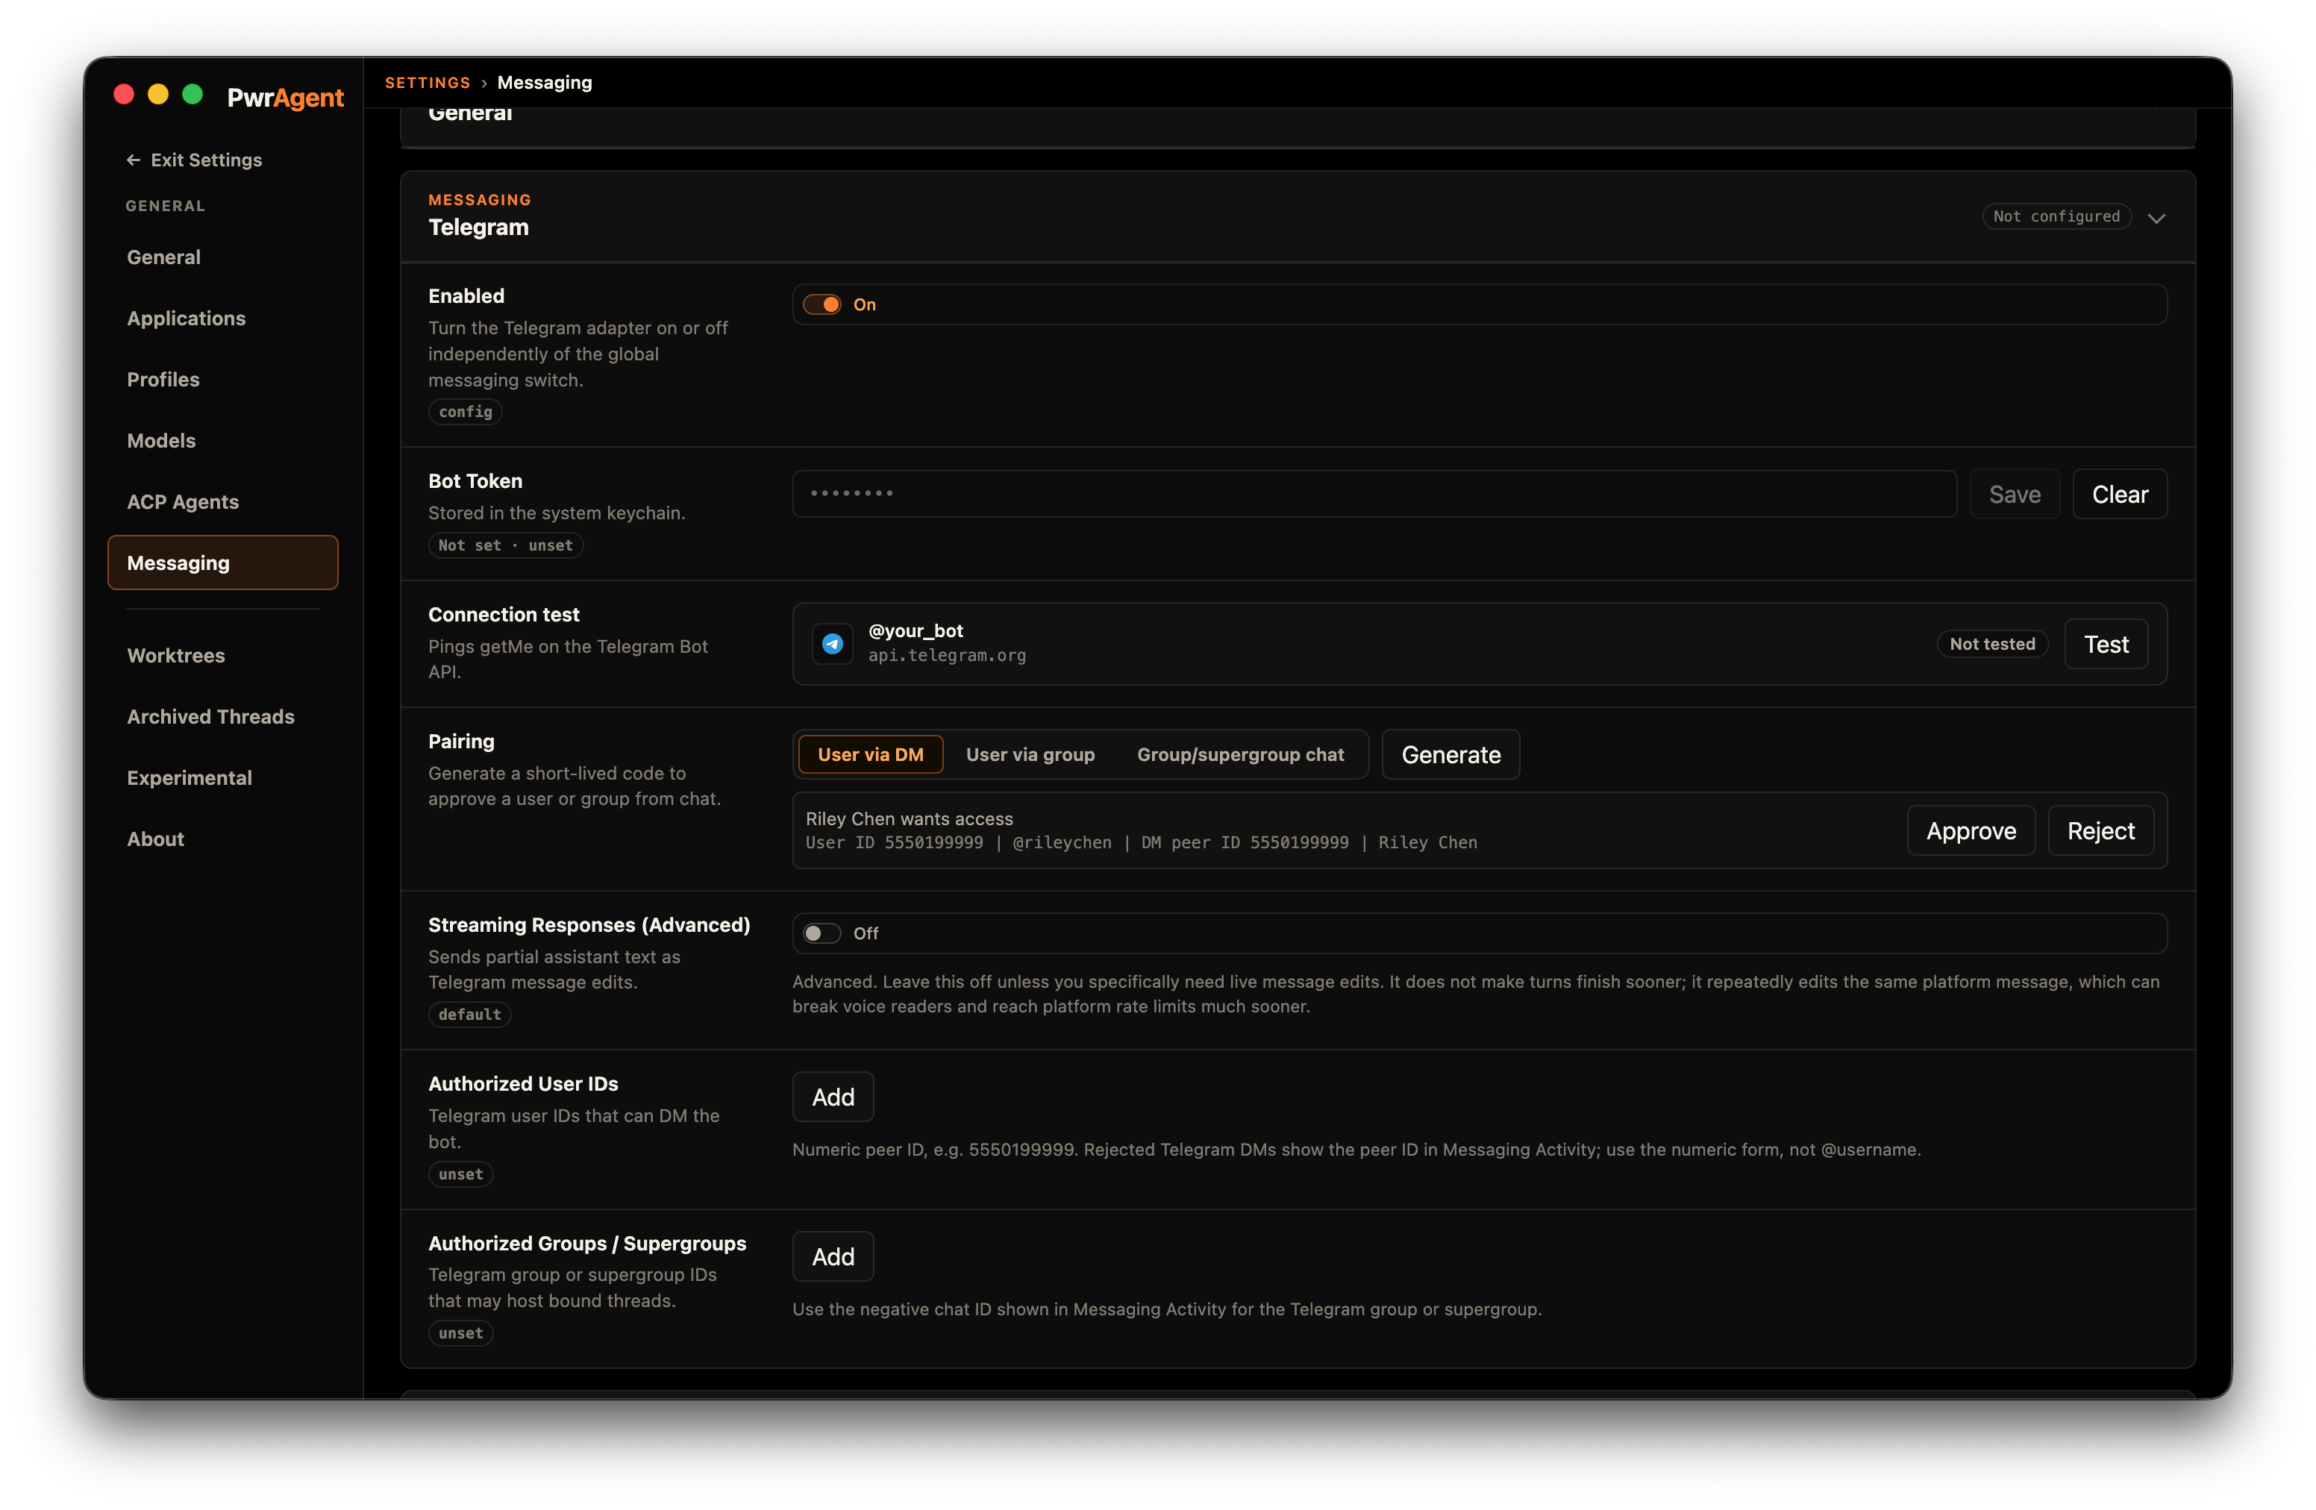Clear the Bot Token field
The height and width of the screenshot is (1510, 2316).
[2120, 494]
